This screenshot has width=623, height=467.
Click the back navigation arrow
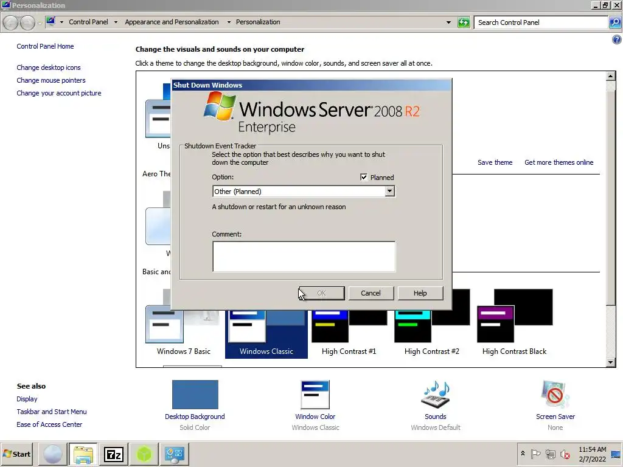(x=11, y=22)
